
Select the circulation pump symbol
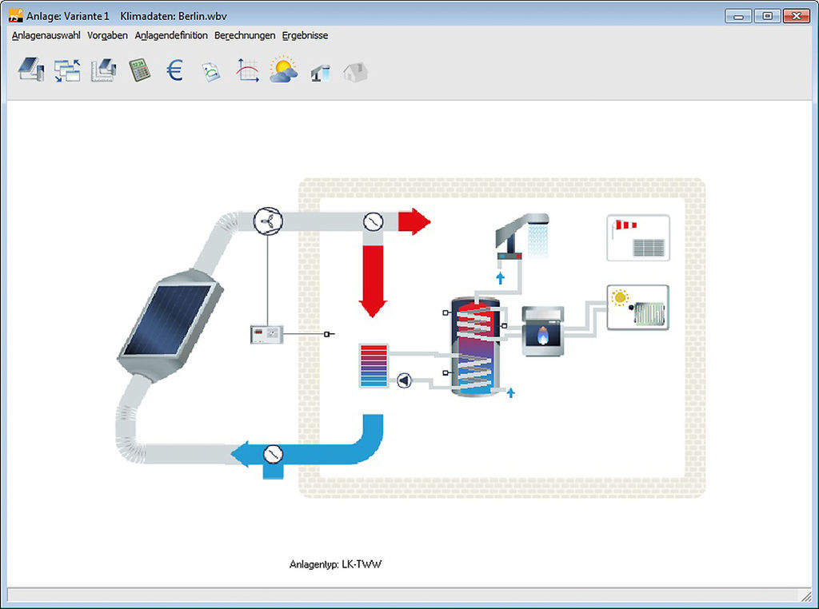[404, 380]
